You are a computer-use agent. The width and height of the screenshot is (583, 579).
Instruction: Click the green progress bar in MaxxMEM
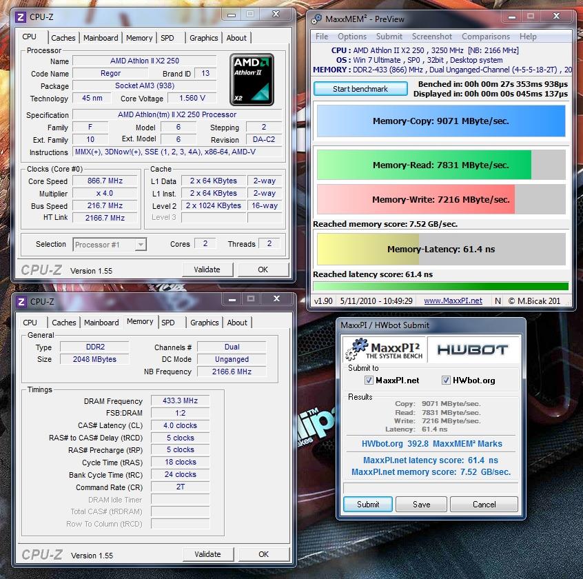pyautogui.click(x=440, y=286)
